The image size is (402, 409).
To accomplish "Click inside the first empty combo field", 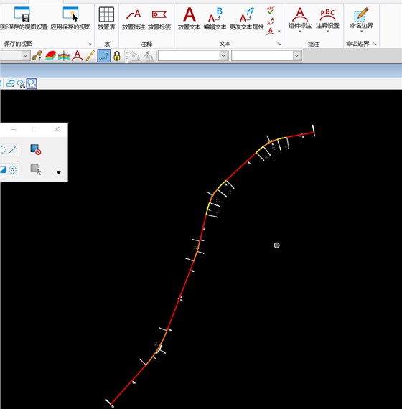I will point(189,55).
